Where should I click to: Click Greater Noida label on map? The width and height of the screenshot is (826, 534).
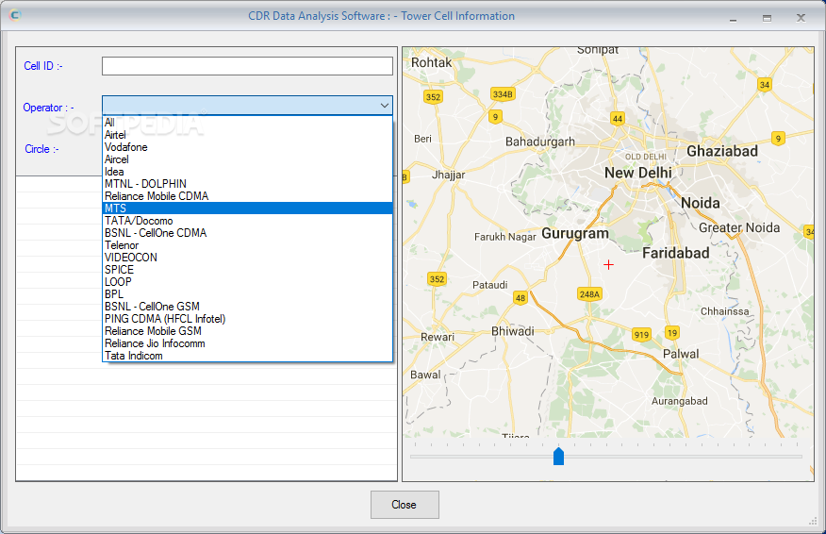(739, 227)
